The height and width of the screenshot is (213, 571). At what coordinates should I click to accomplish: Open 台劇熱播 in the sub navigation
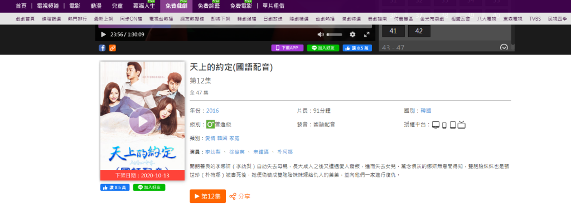pos(325,19)
